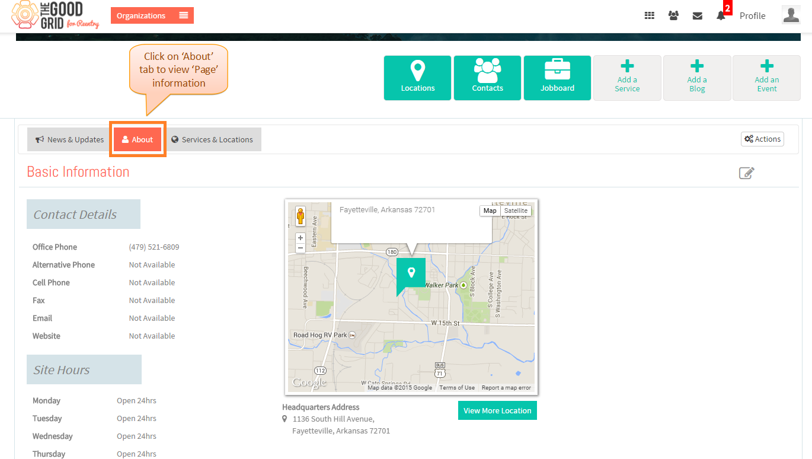Click View More Location button

497,410
